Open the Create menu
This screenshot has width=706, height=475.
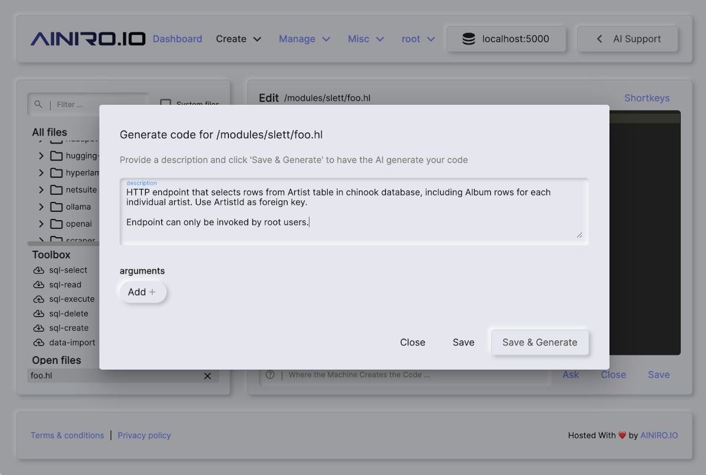click(238, 39)
